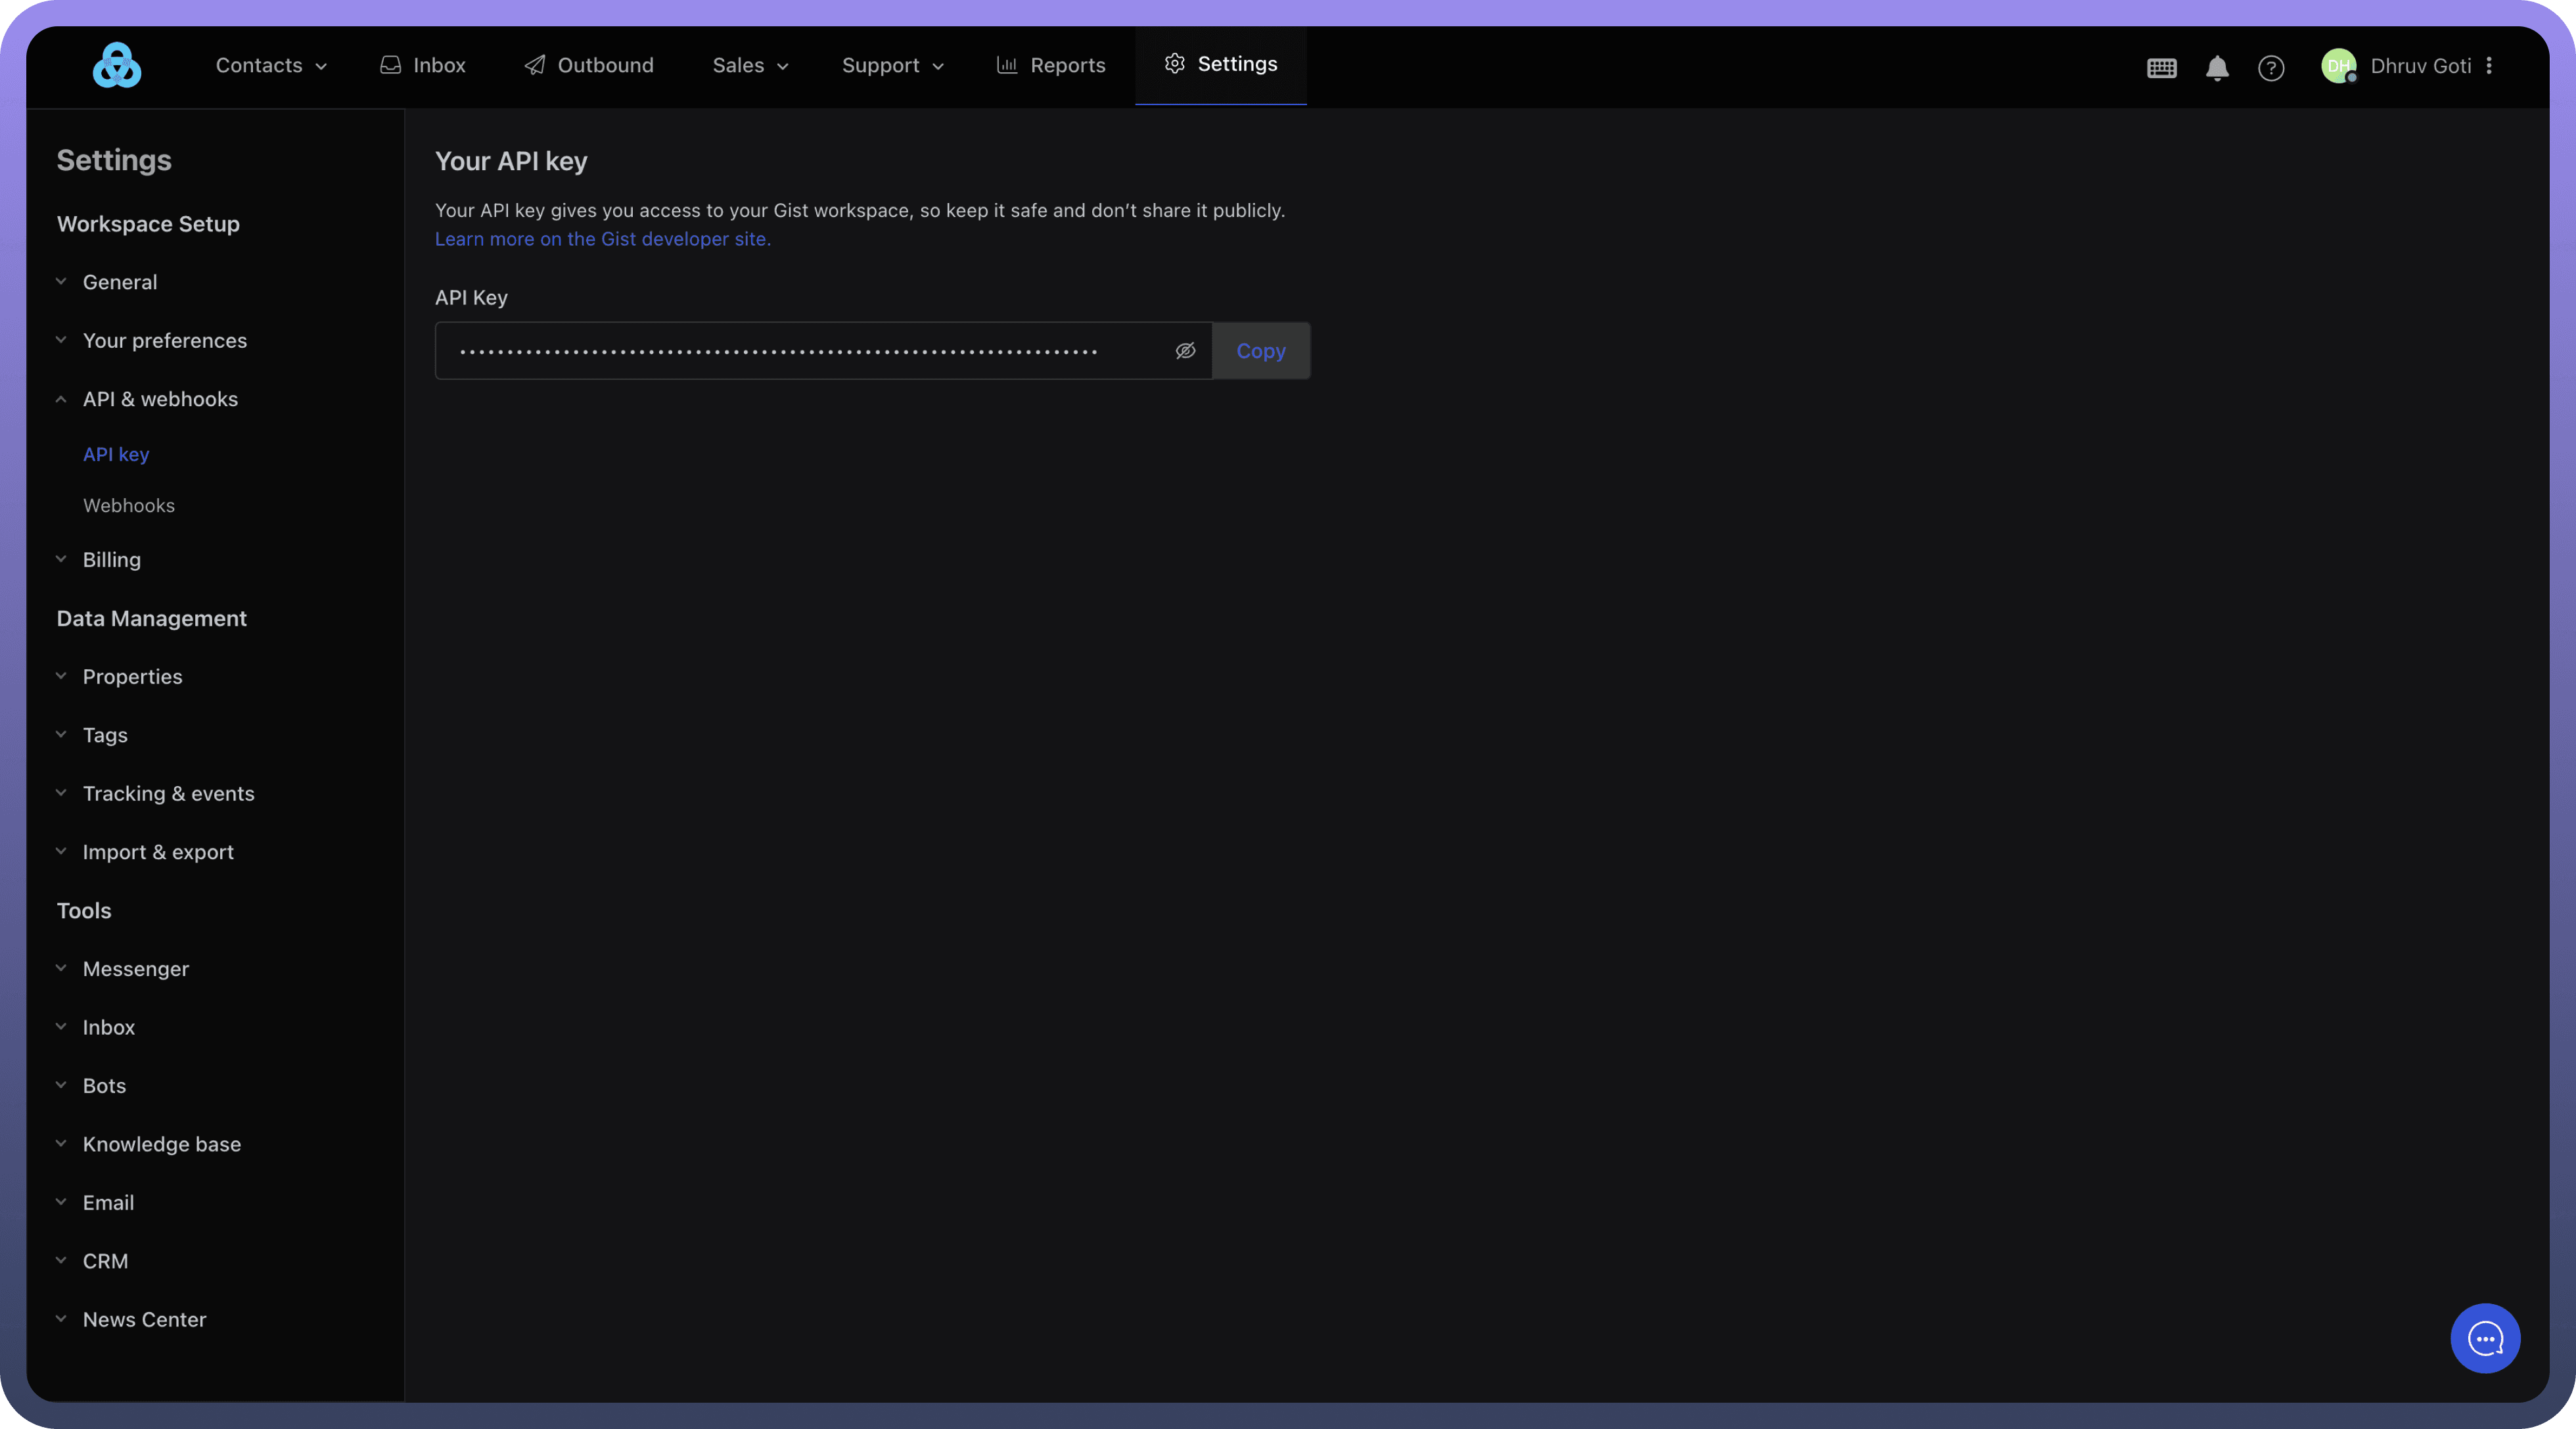
Task: Open the messenger chat bubble launcher
Action: pos(2484,1338)
